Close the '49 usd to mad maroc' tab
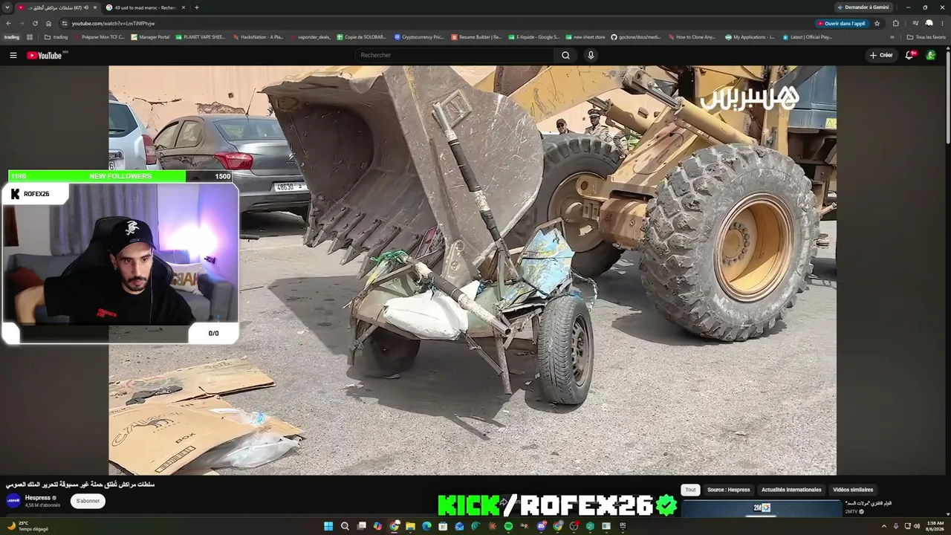 click(x=184, y=7)
